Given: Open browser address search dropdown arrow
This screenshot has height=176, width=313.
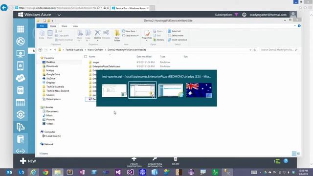Looking at the screenshot, I should coord(101,8).
